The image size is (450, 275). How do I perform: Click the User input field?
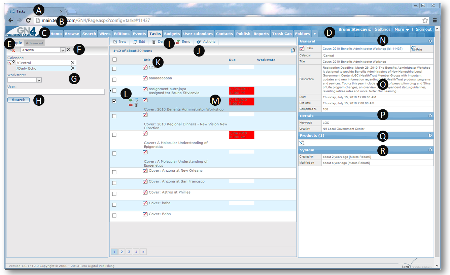[56, 92]
